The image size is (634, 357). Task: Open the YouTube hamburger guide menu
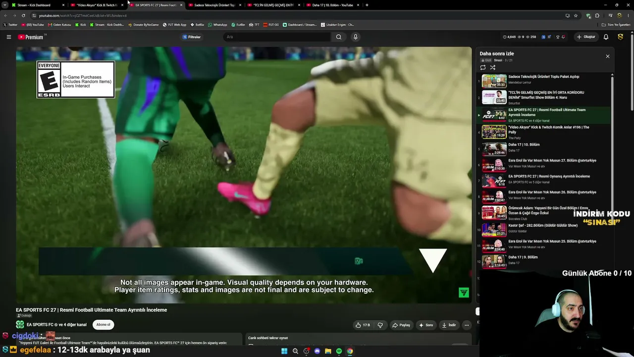point(8,37)
